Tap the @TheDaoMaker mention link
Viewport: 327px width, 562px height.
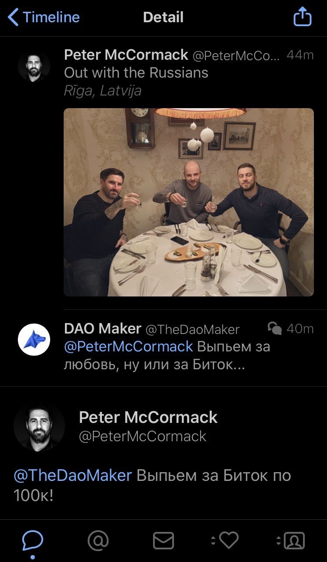coord(73,475)
